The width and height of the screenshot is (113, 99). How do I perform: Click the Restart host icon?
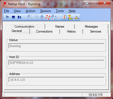pyautogui.click(x=19, y=17)
